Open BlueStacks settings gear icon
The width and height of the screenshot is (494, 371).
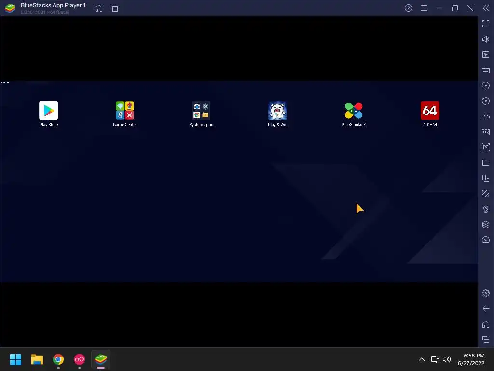(x=486, y=293)
